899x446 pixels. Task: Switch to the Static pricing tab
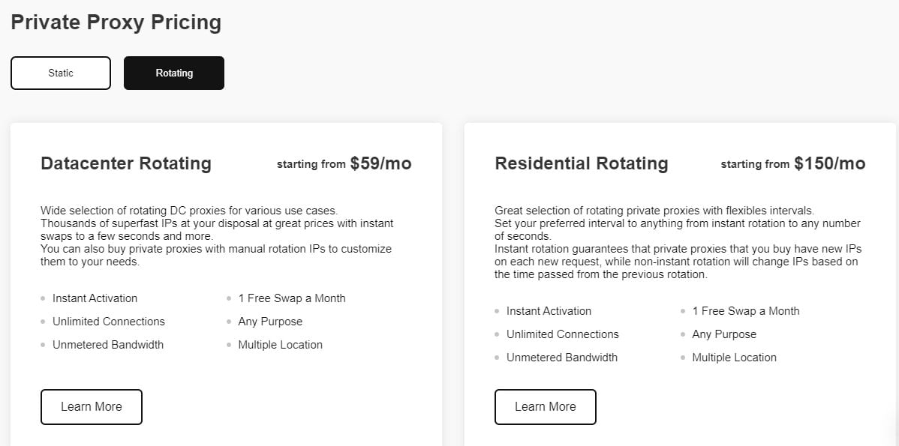(61, 73)
